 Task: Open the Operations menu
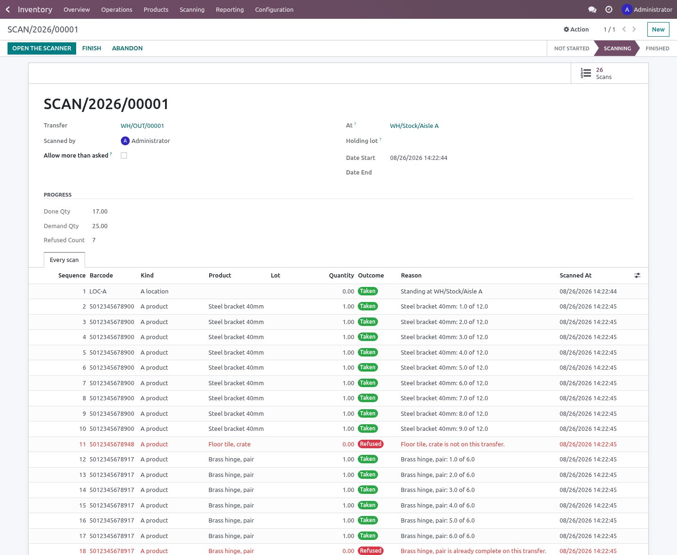[117, 9]
